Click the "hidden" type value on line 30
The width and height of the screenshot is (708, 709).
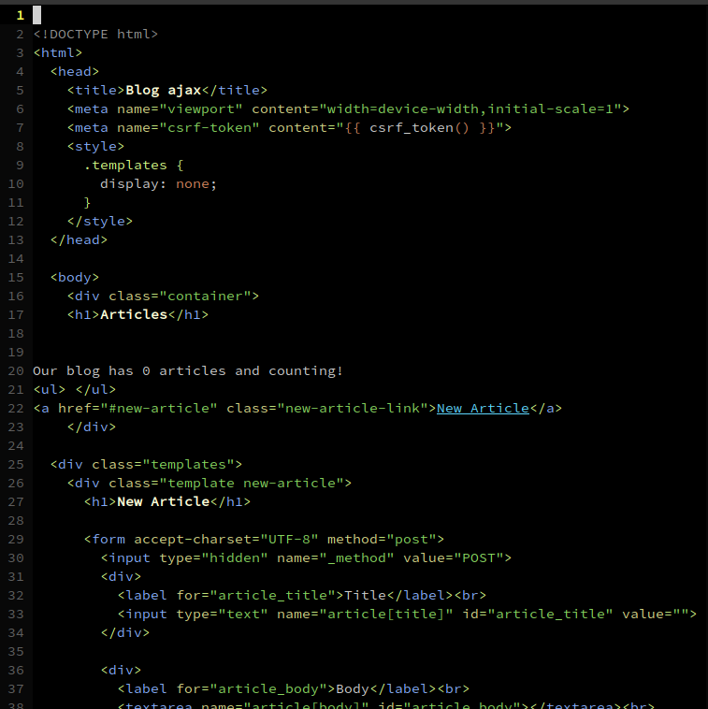pyautogui.click(x=235, y=558)
